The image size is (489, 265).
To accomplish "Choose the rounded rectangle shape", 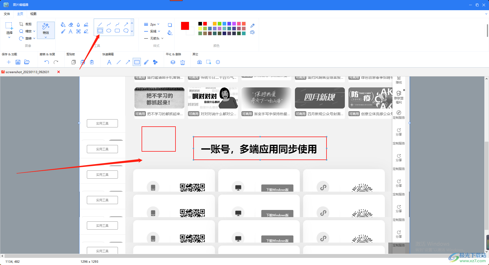I will (x=117, y=31).
